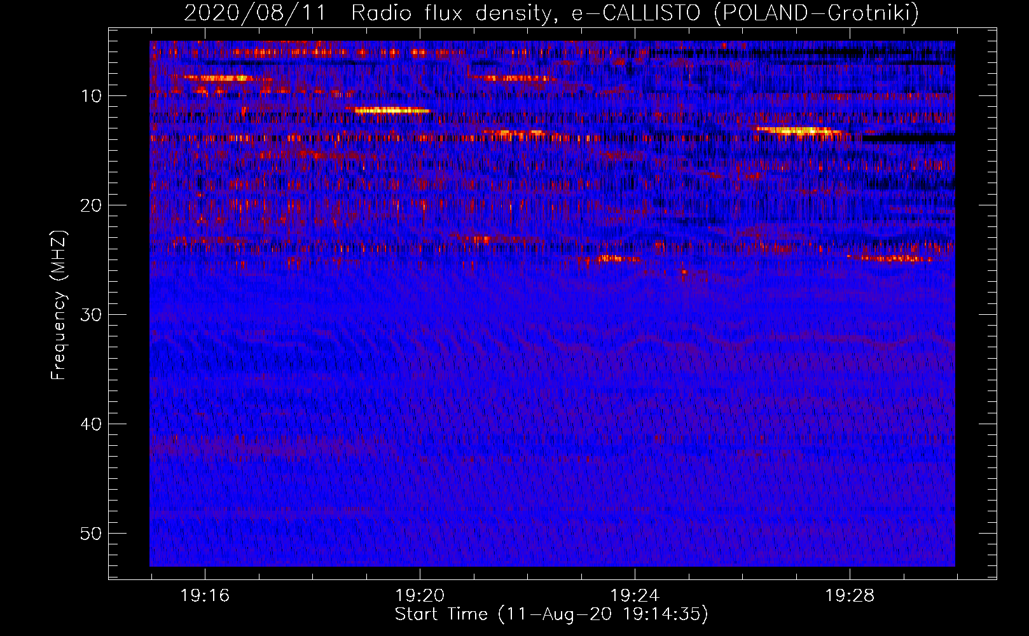Click the 20 MHz frequency tick label

coord(92,205)
